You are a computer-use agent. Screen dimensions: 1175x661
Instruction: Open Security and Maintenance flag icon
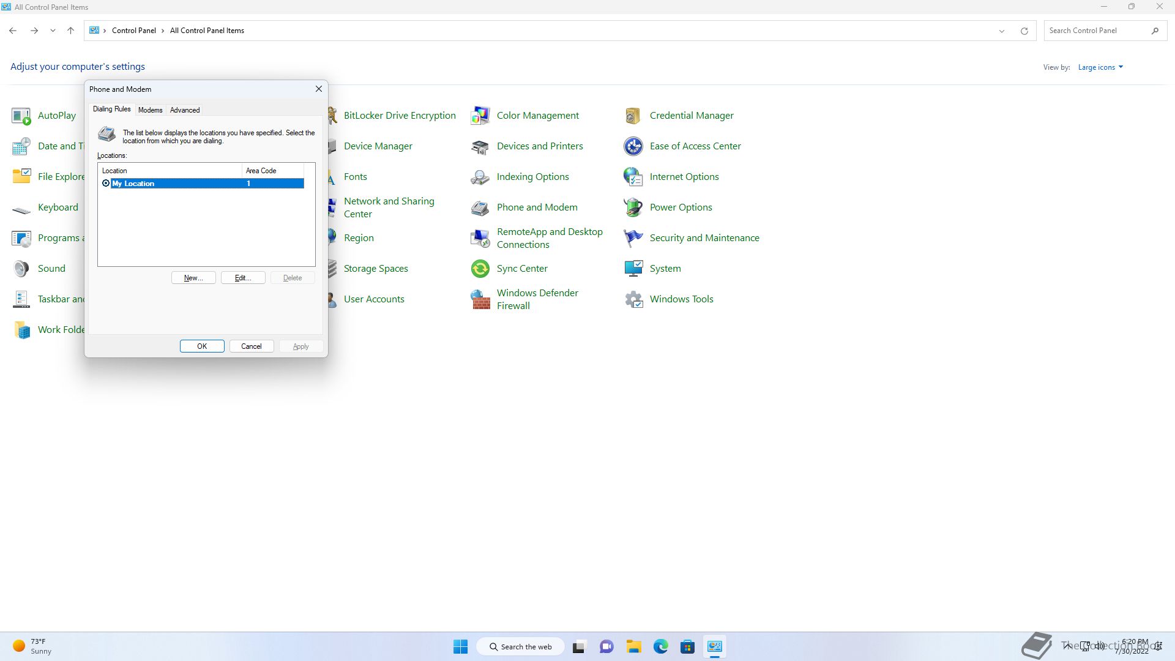click(633, 238)
